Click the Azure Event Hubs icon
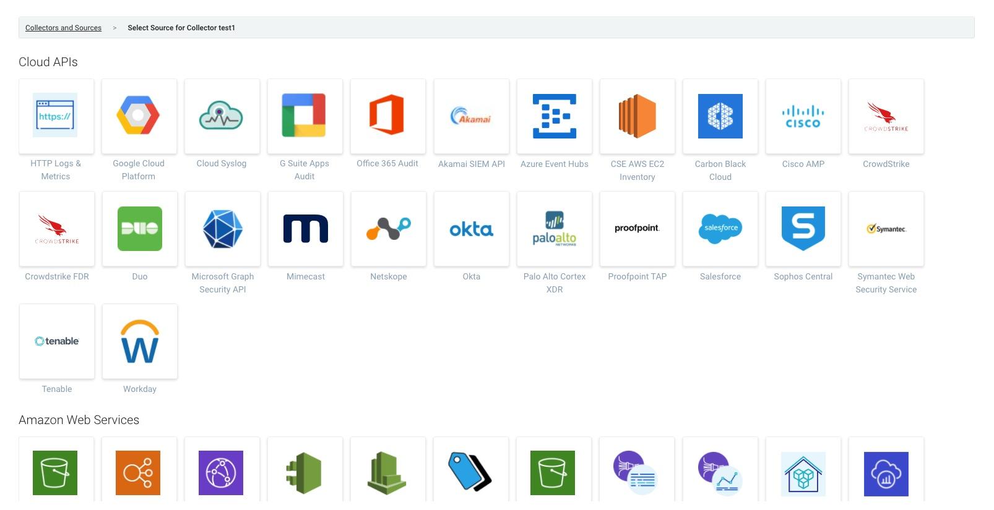 pyautogui.click(x=555, y=116)
